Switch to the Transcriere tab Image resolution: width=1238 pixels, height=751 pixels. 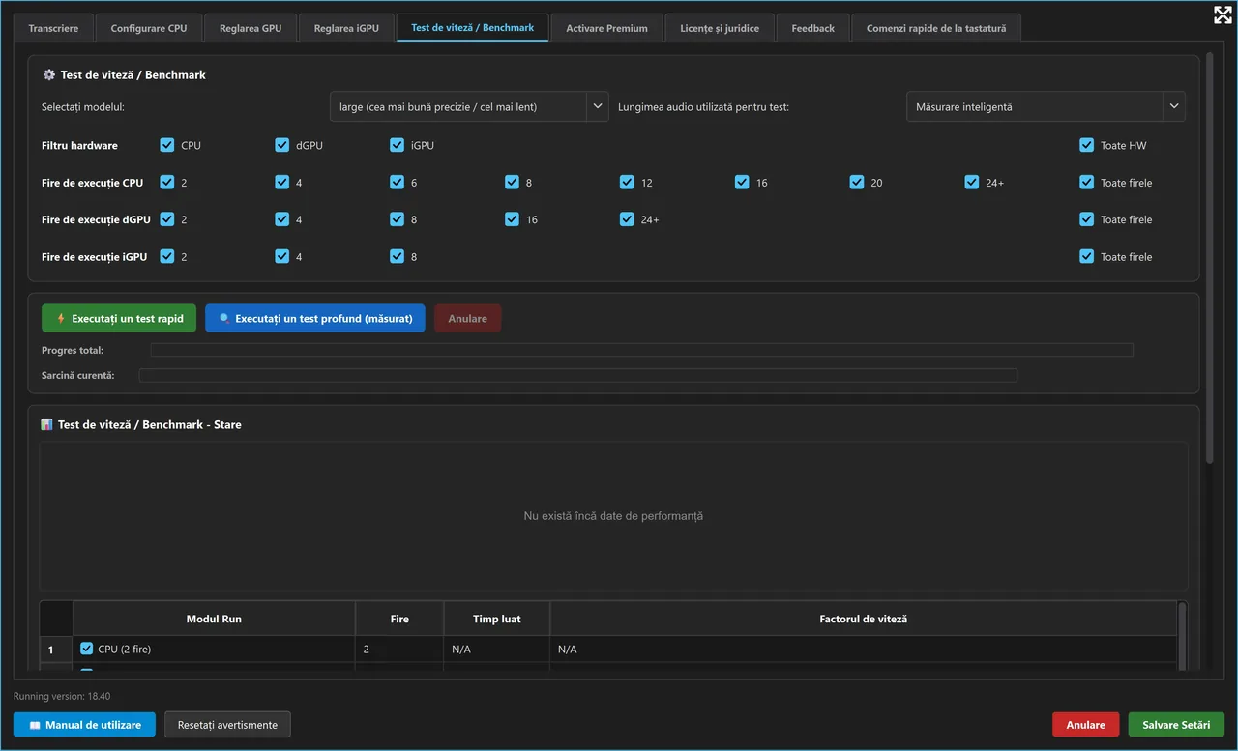coord(54,28)
